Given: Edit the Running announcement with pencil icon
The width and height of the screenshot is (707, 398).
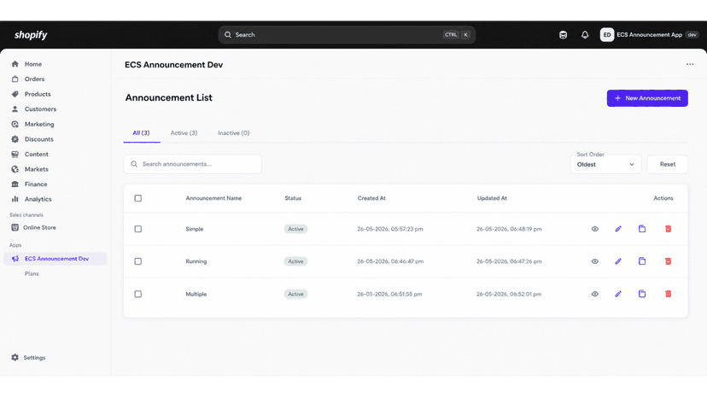Looking at the screenshot, I should coord(618,261).
